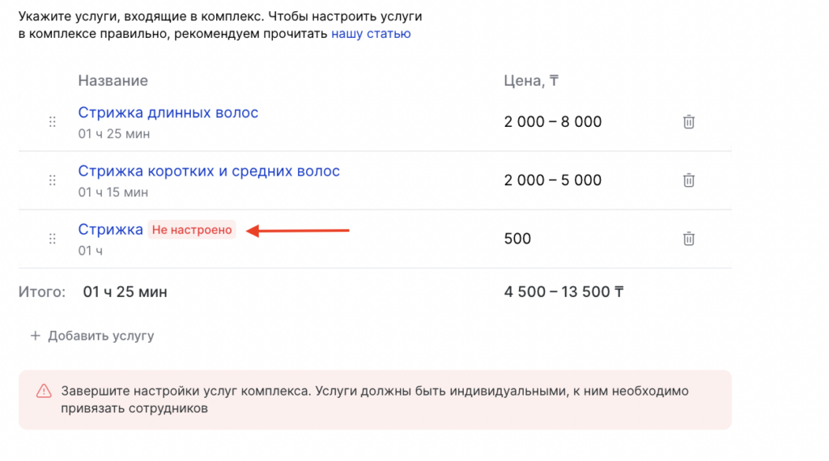
Task: Click the warning triangle icon in the alert
Action: point(44,392)
